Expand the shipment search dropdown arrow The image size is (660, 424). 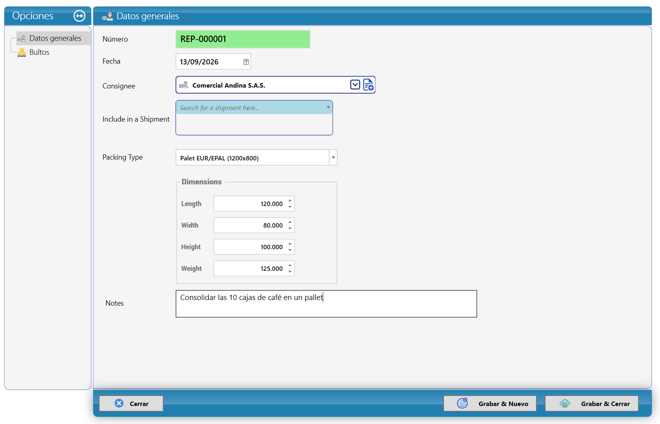point(328,107)
